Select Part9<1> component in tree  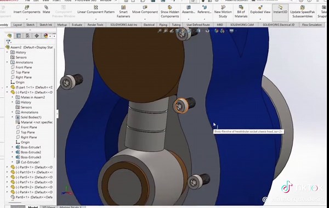(x=31, y=167)
